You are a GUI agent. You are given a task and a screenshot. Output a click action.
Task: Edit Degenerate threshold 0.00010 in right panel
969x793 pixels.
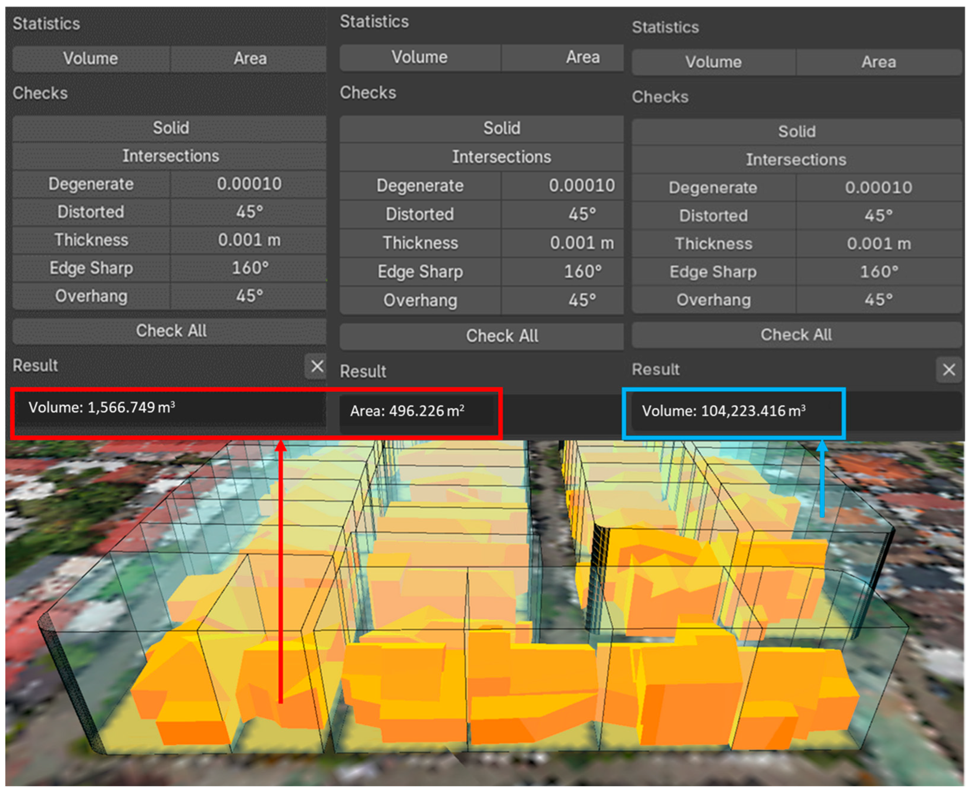[878, 187]
